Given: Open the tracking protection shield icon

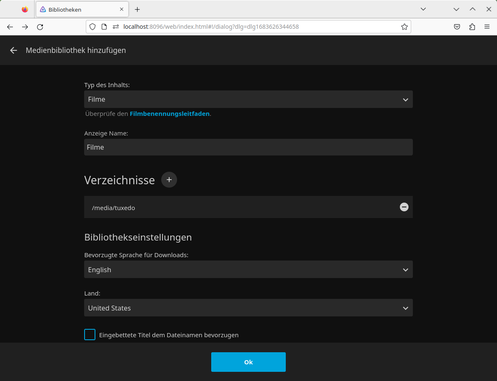Looking at the screenshot, I should click(x=92, y=27).
